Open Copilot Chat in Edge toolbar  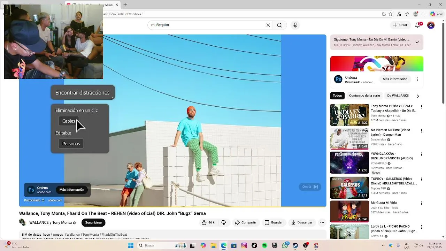tap(436, 14)
